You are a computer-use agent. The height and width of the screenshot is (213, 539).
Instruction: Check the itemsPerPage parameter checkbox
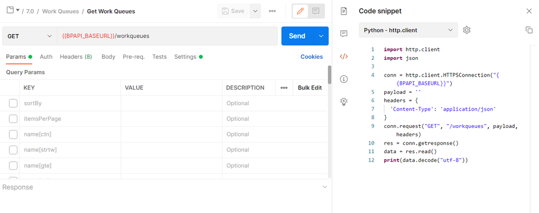tap(13, 119)
